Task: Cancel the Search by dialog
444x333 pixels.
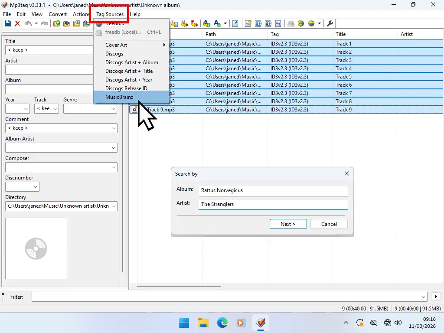Action: click(x=329, y=224)
